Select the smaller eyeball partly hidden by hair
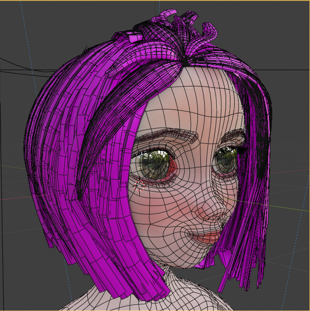Image resolution: width=310 pixels, height=311 pixels. click(226, 160)
